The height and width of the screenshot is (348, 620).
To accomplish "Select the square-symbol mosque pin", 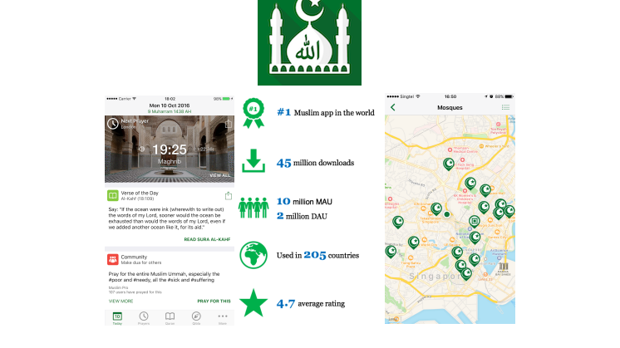I will click(474, 221).
